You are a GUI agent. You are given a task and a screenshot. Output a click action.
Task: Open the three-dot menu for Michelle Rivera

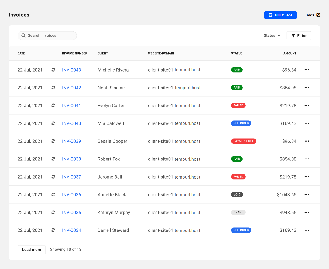[x=307, y=70]
